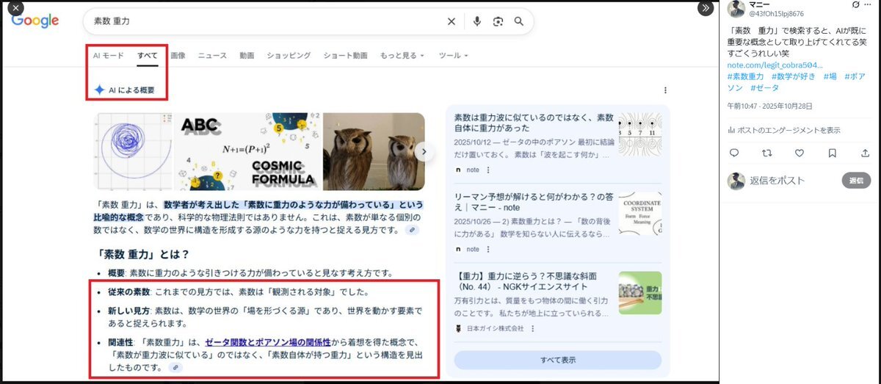
Task: Click the AI overview sparkle icon
Action: [x=99, y=90]
